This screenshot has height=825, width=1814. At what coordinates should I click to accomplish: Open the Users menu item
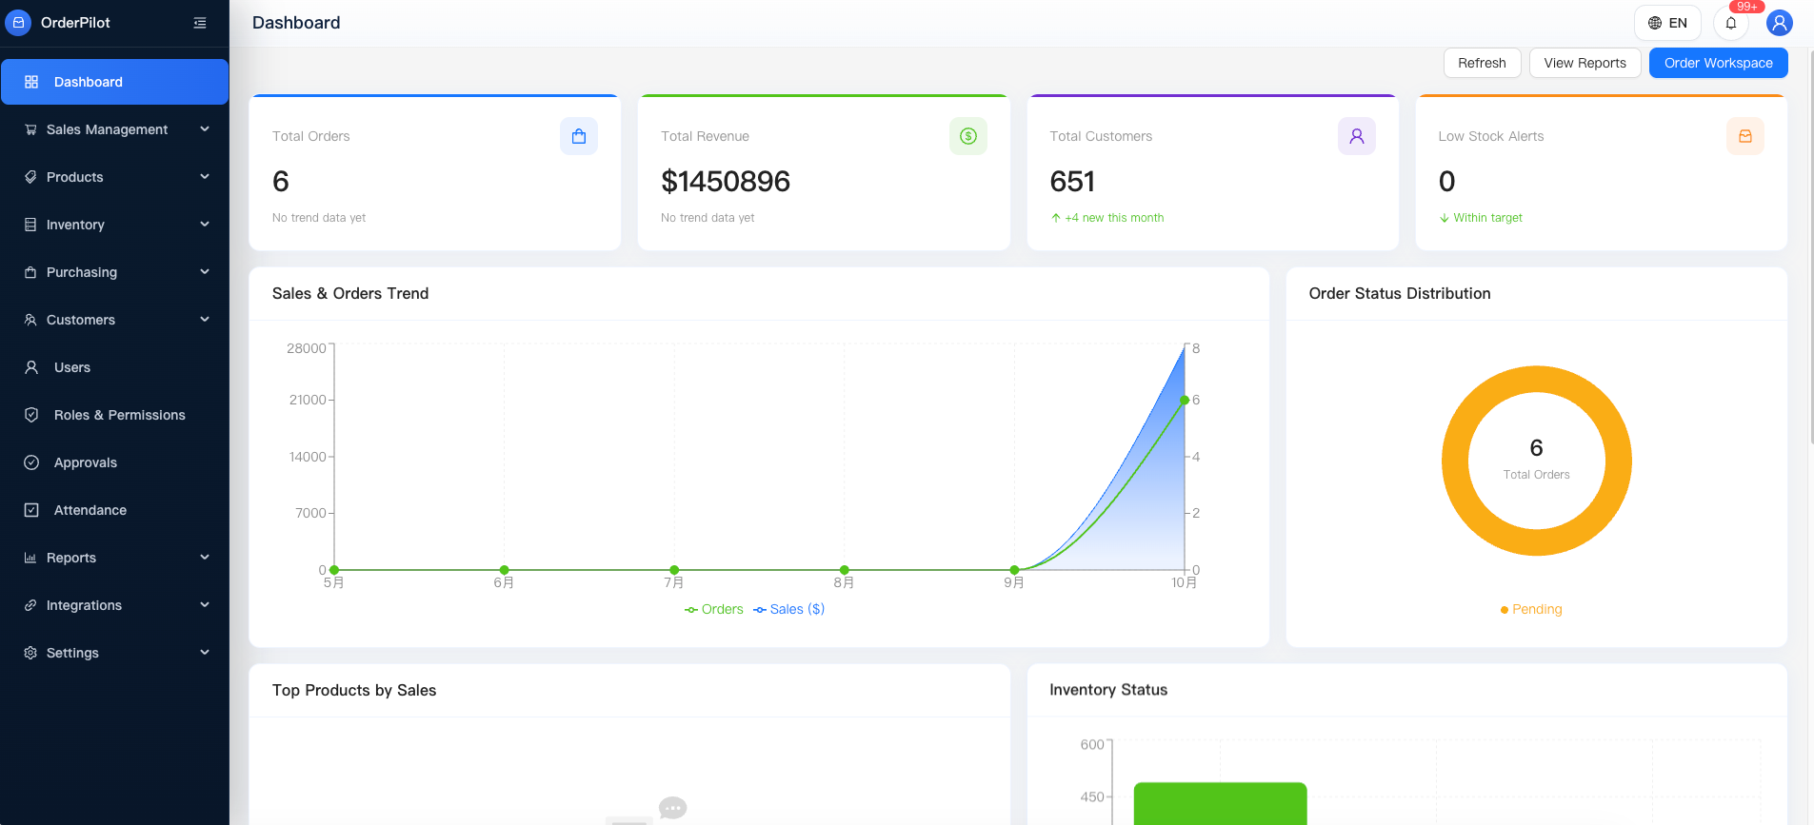(x=114, y=367)
